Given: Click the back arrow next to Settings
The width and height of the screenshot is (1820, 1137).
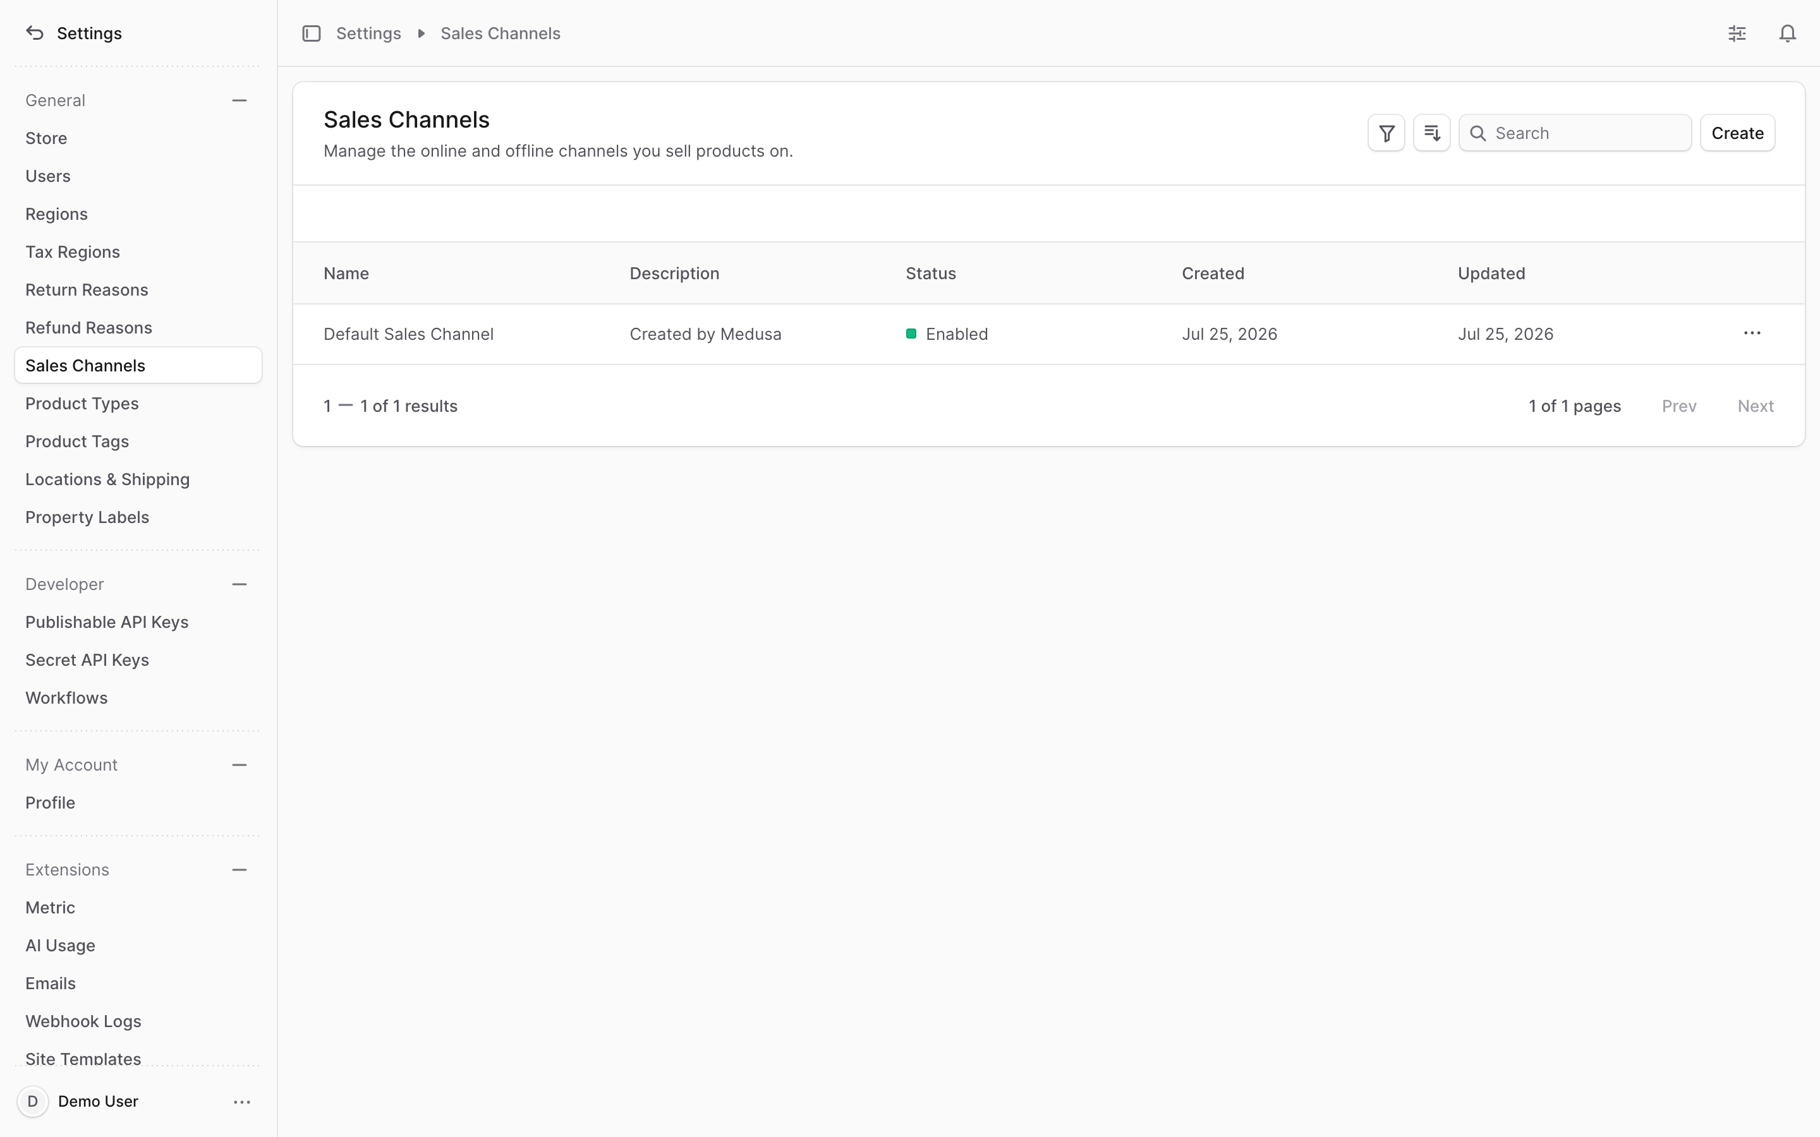Looking at the screenshot, I should [x=35, y=33].
